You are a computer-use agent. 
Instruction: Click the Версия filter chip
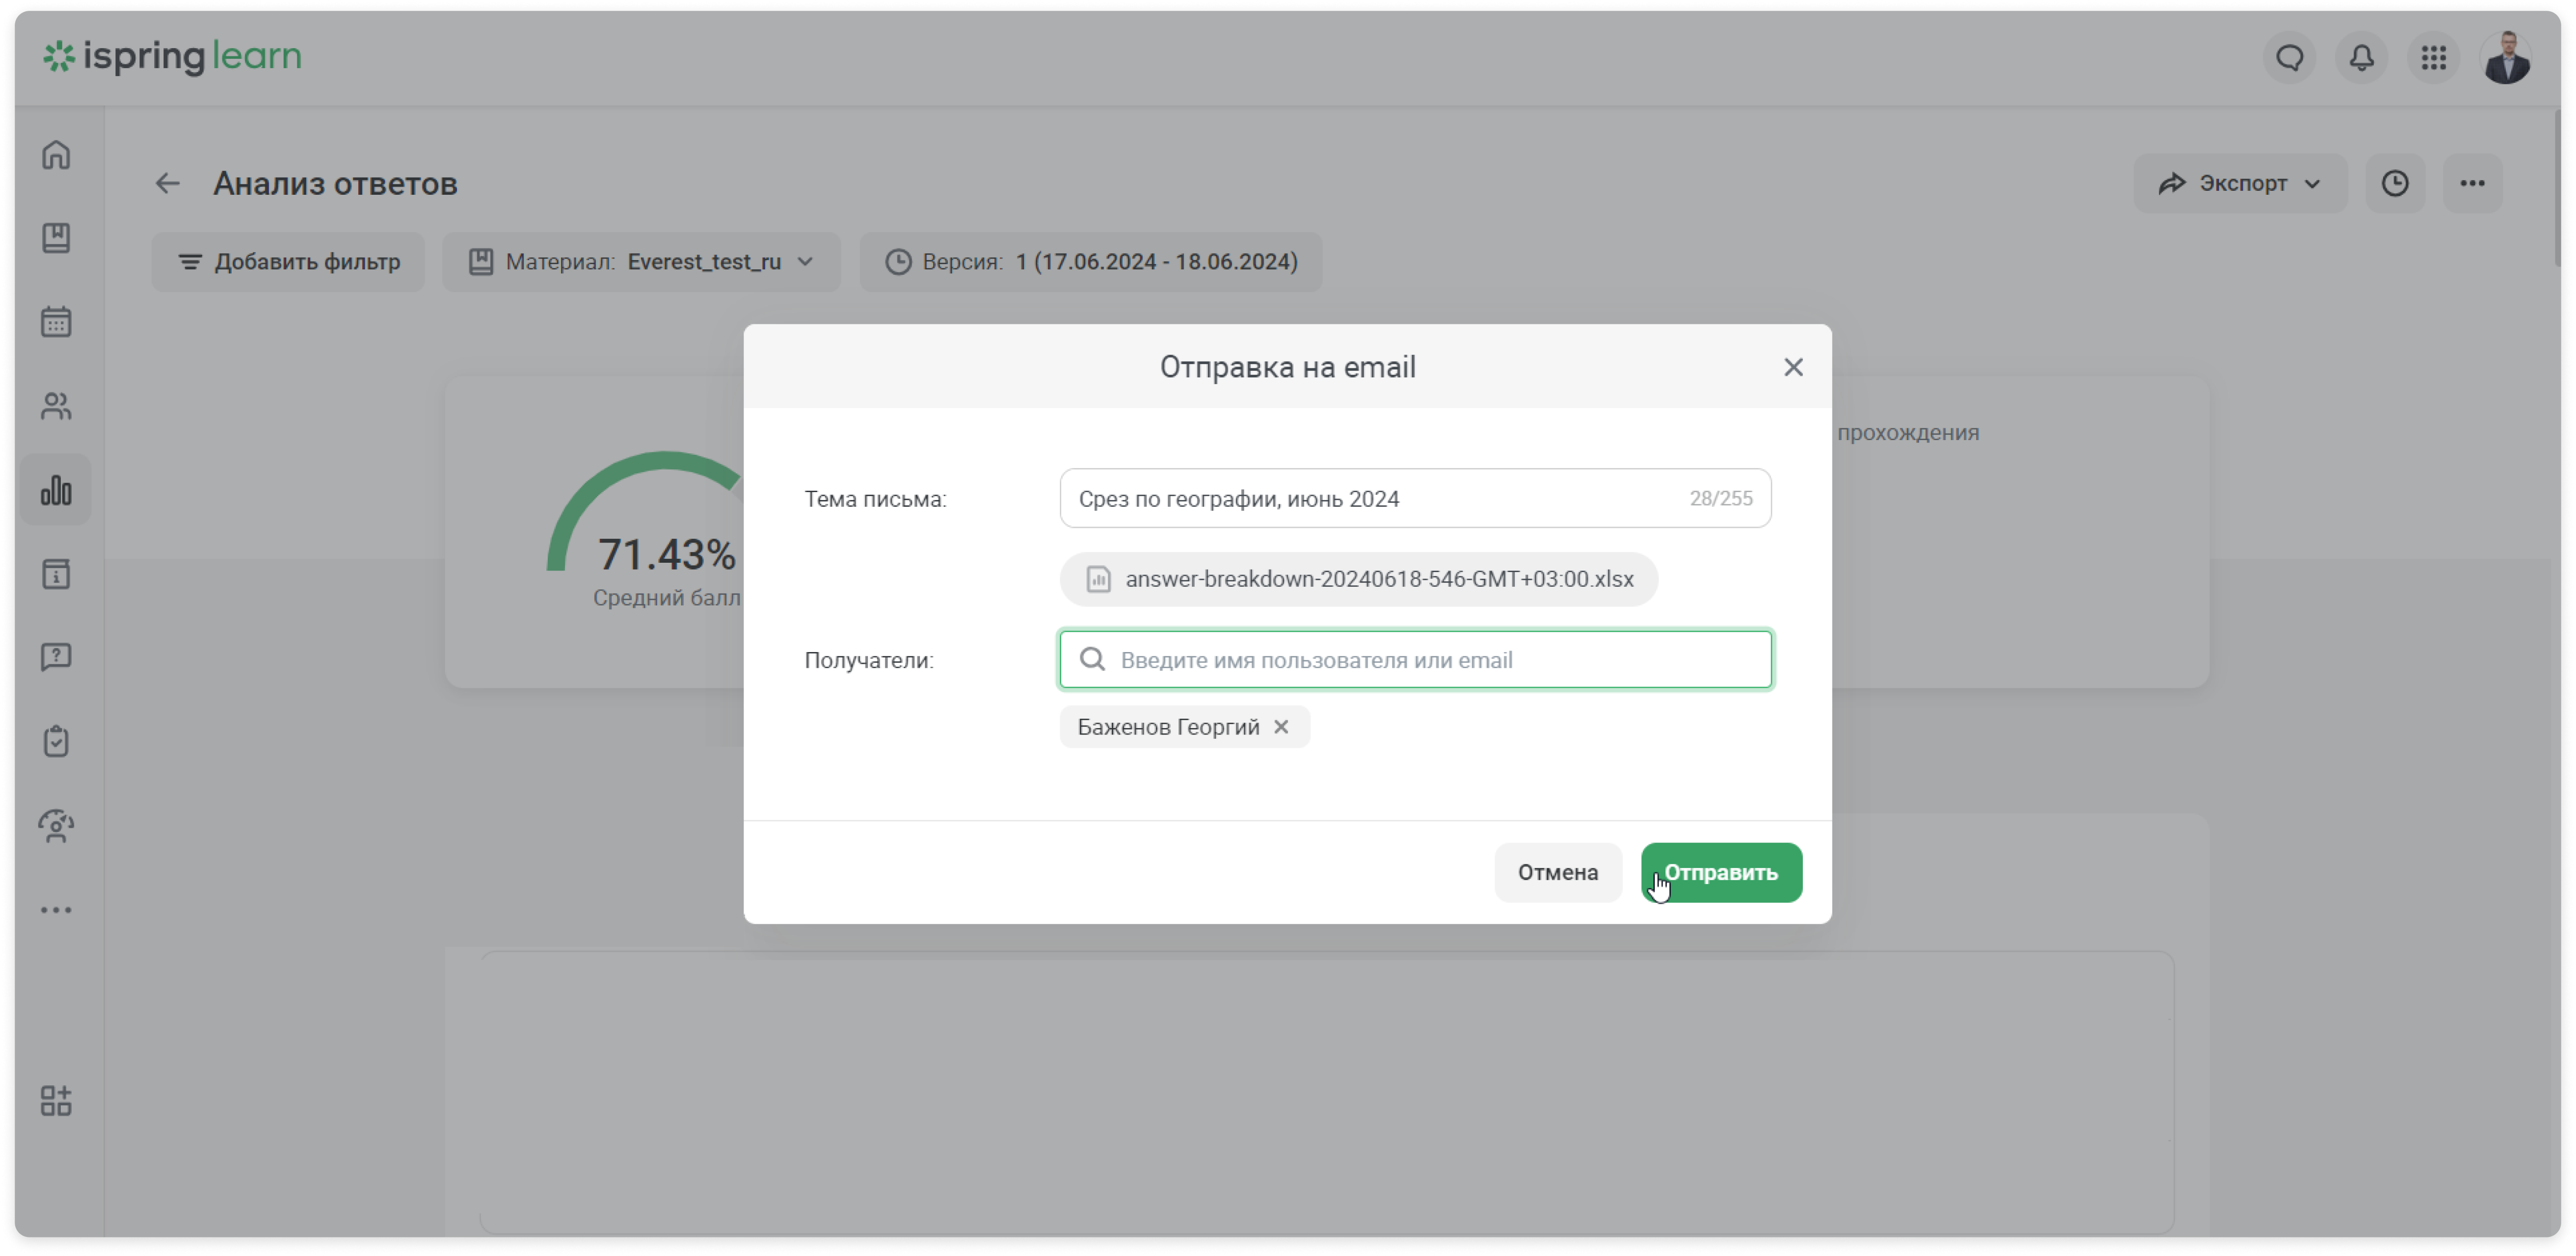click(1090, 262)
